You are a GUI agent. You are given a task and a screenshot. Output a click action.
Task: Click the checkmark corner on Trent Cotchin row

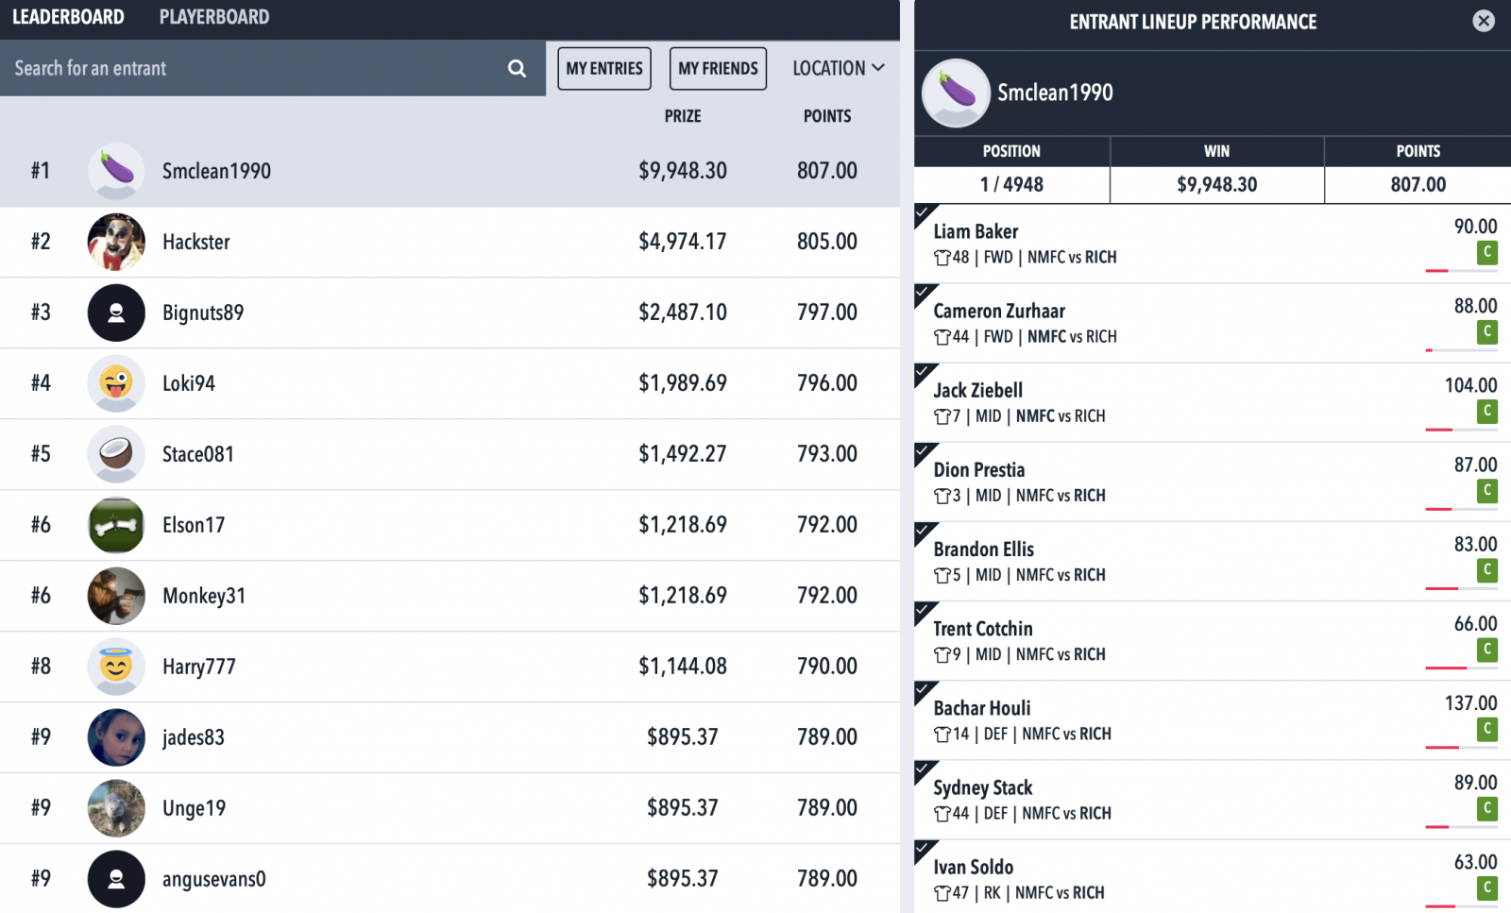[925, 612]
